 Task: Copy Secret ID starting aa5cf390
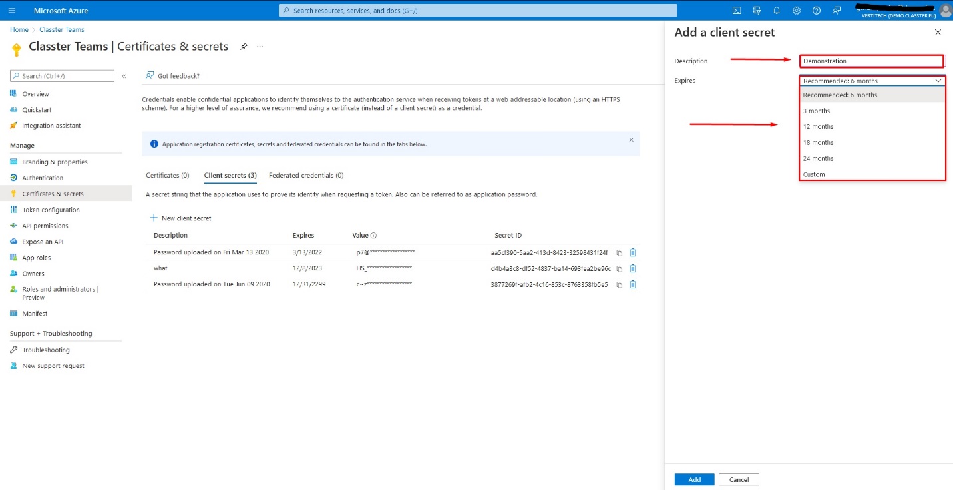(x=619, y=253)
